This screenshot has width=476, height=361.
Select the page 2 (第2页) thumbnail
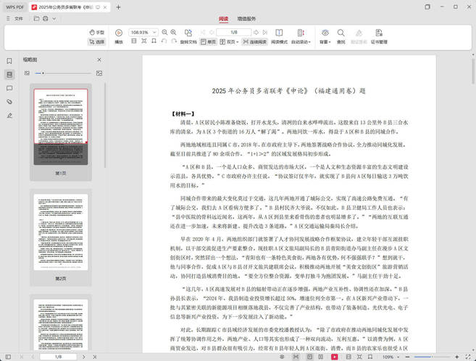tap(61, 235)
